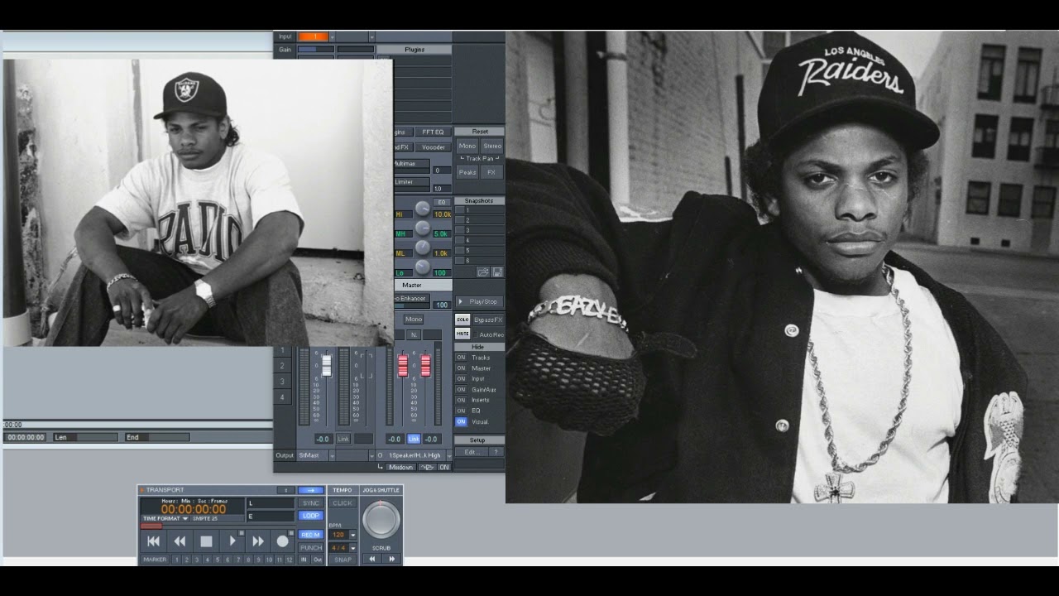Click the small x button in Transport header
The image size is (1059, 596).
(286, 490)
